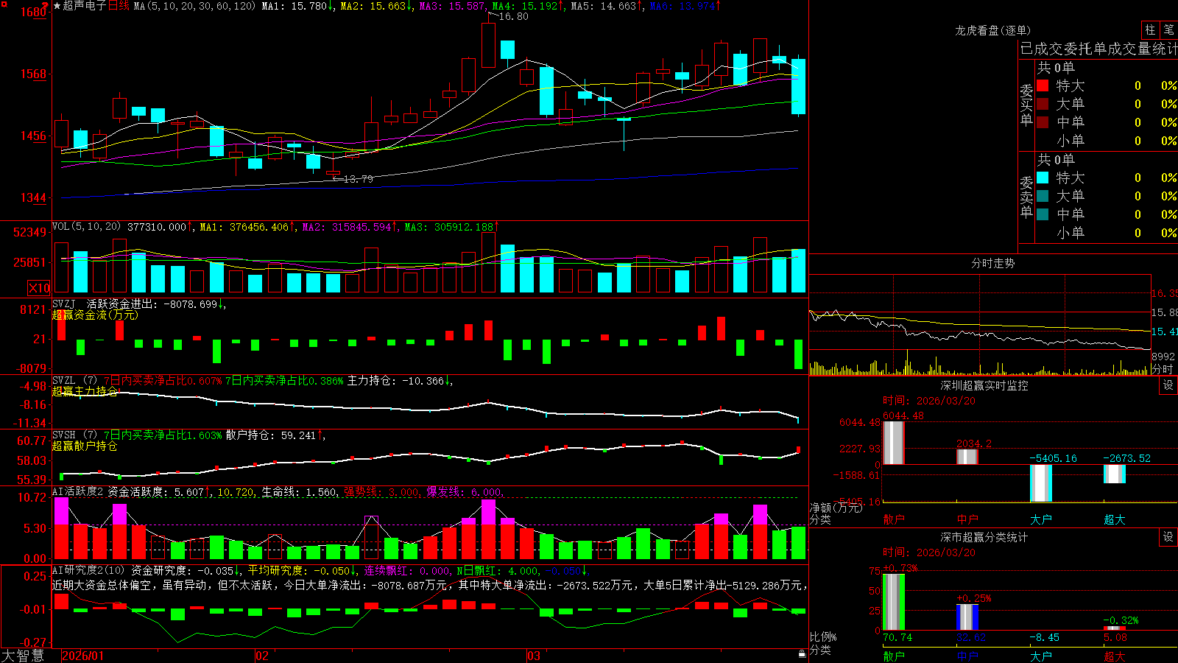Click the 小单 row under 委买单
The image size is (1178, 663).
coord(1107,141)
